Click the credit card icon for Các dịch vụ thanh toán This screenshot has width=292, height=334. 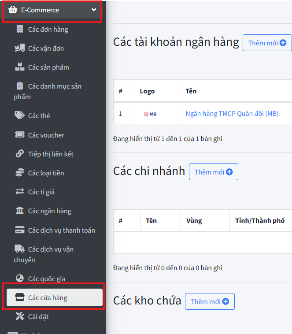[x=19, y=230]
